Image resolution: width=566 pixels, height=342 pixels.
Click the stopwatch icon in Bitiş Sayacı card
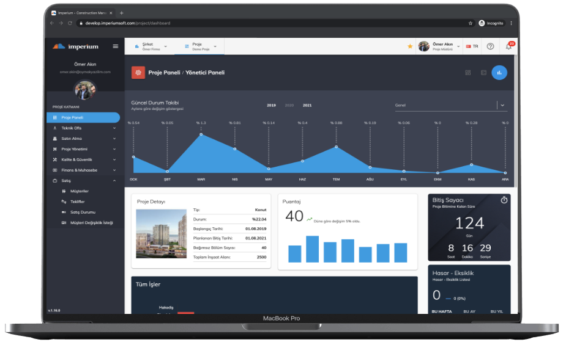click(504, 200)
